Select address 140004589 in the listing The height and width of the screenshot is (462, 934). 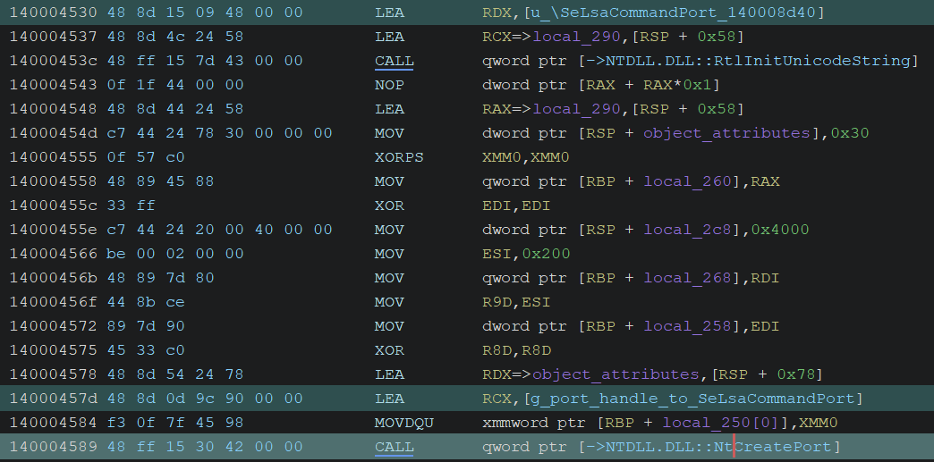point(53,447)
